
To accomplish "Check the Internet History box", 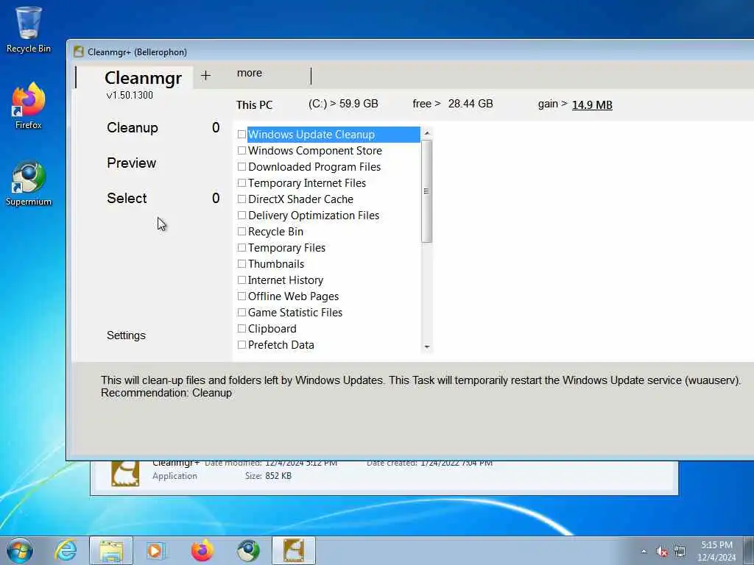I will tap(242, 280).
